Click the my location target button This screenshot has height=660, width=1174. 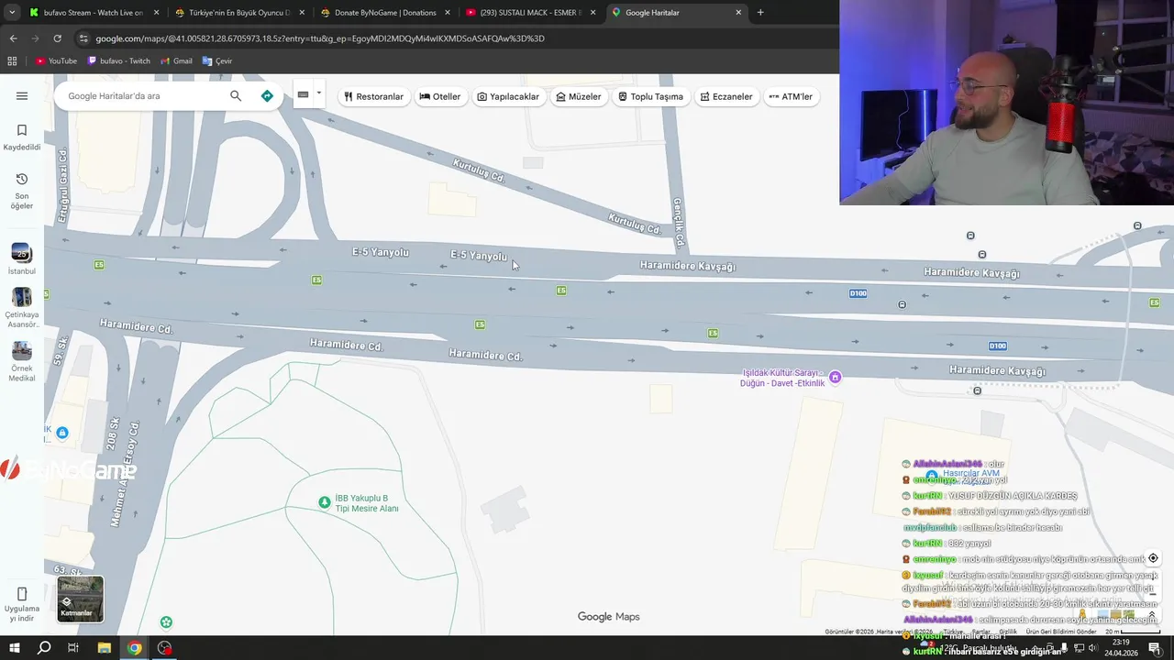pos(1153,558)
